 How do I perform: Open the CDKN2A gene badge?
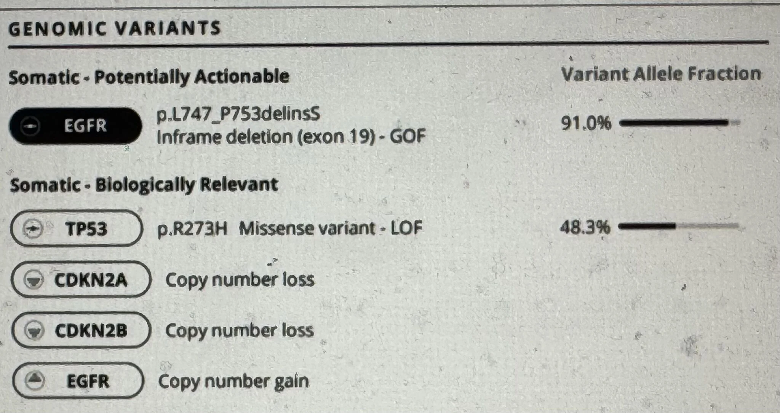coord(81,280)
